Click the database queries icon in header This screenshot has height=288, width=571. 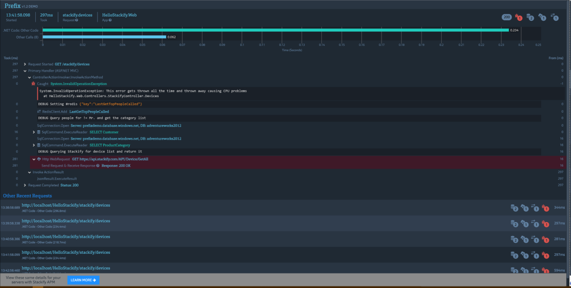click(530, 17)
